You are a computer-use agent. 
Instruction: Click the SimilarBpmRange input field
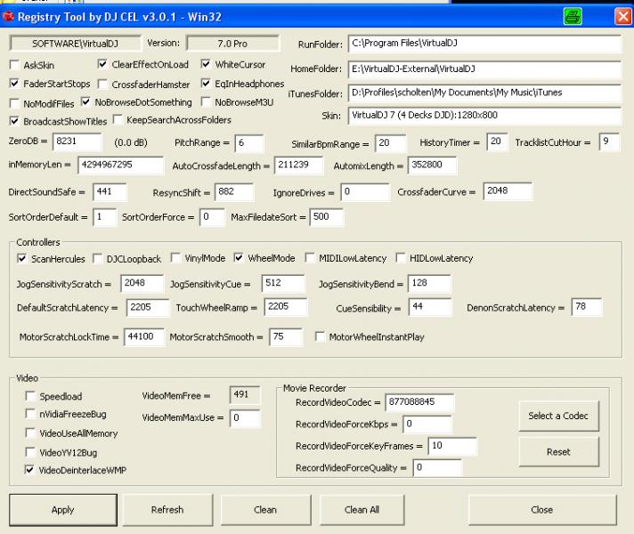click(390, 143)
